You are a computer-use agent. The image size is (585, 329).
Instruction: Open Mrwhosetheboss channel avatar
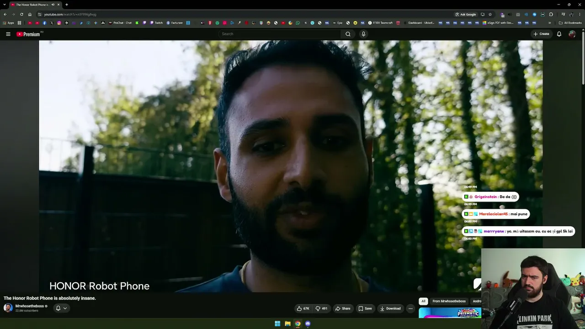click(x=8, y=308)
